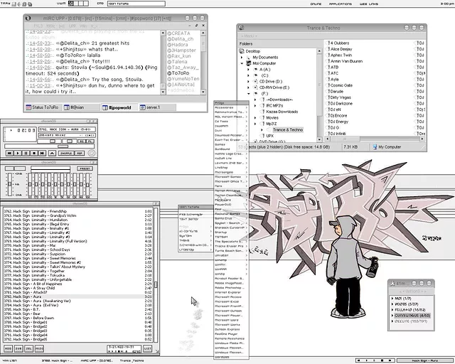Toggle Repeat in Winamp
455x364 pixels.
[81, 153]
